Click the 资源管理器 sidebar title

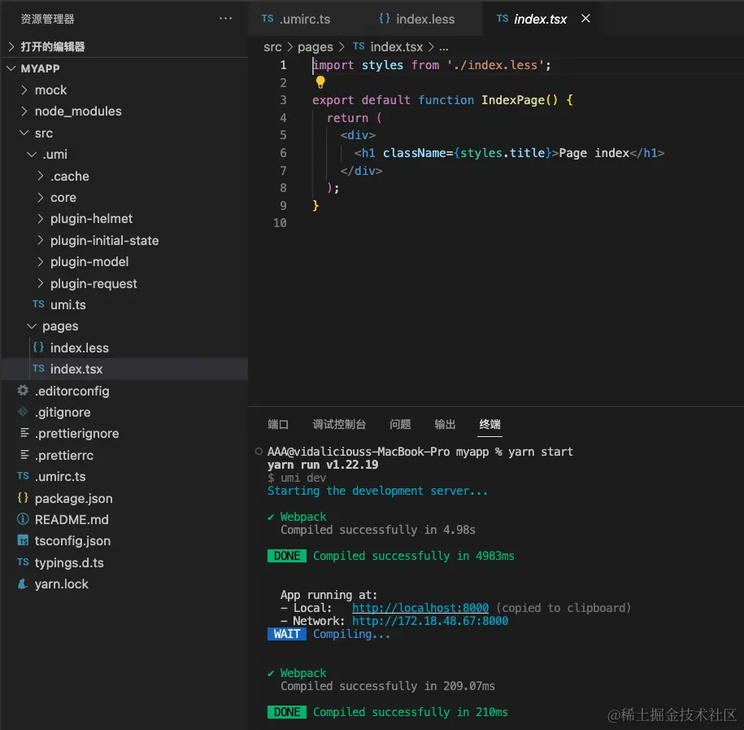pos(47,19)
